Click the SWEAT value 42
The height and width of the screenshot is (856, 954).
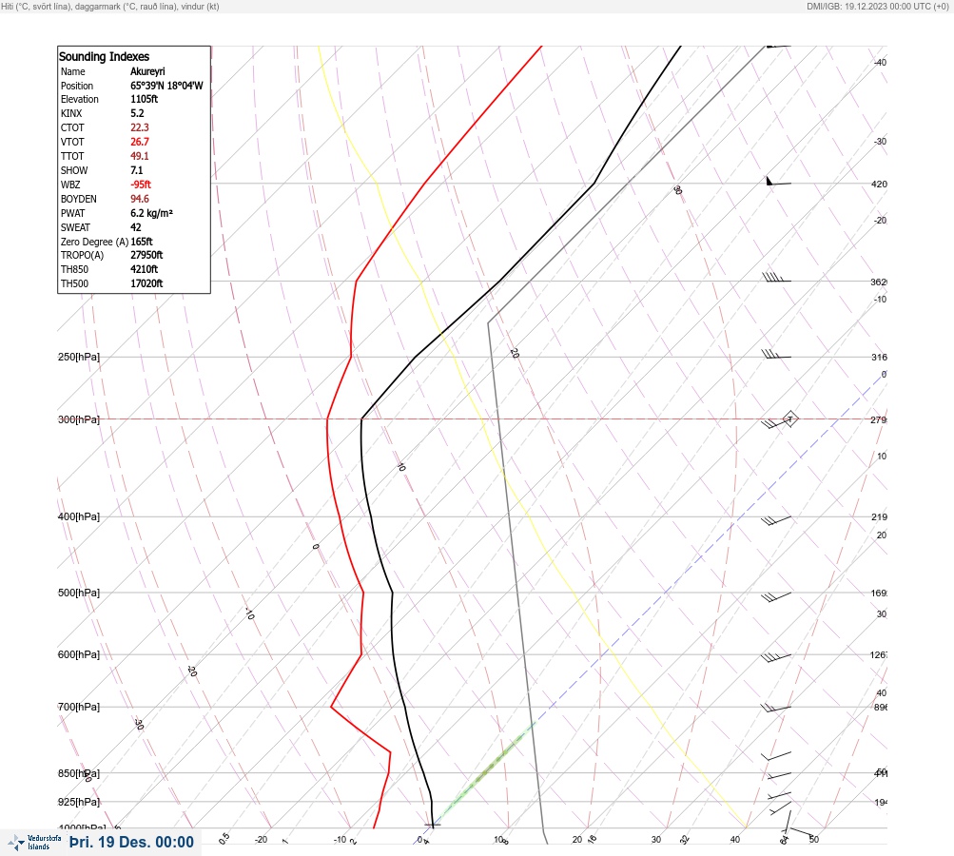pos(136,227)
